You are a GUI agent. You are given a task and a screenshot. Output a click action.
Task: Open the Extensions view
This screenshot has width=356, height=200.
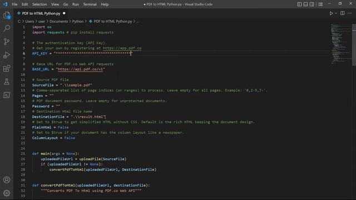[7, 68]
